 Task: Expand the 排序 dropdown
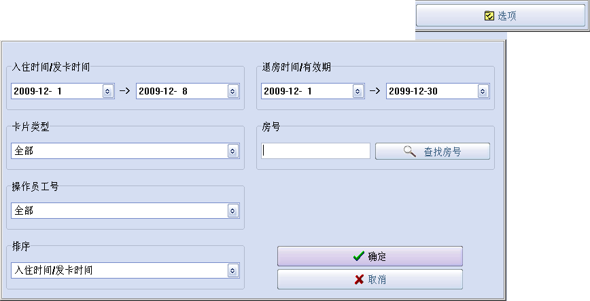[x=232, y=270]
